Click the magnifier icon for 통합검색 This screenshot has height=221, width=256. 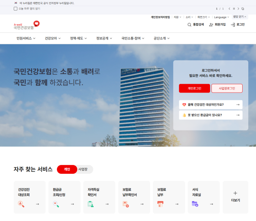point(189,25)
